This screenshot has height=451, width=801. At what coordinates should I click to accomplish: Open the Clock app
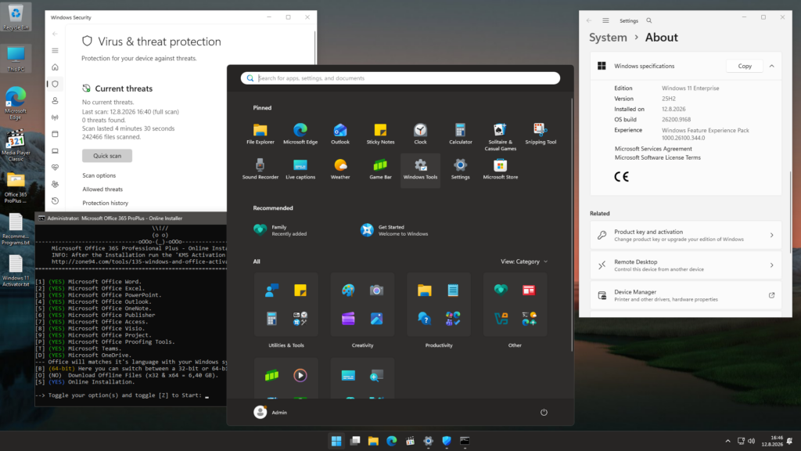tap(420, 134)
